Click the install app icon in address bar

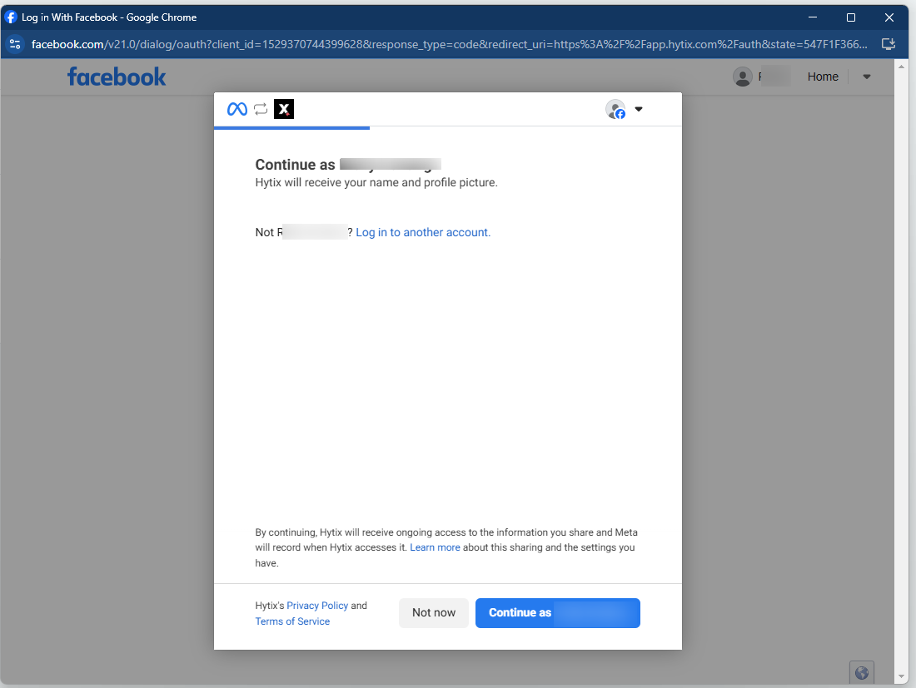point(888,44)
